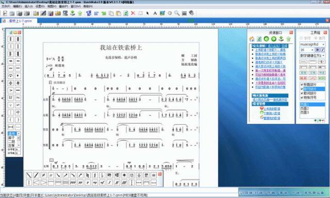Select the second radio button in toolbox
Image resolution: width=330 pixels, height=198 pixels.
pyautogui.click(x=316, y=38)
